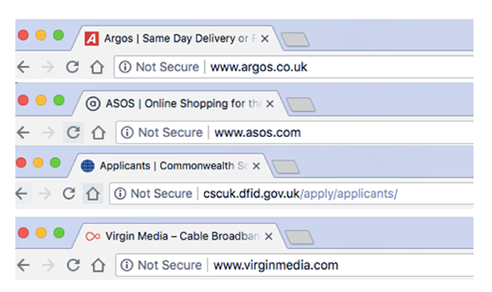Open a new tab next to Virgin Media tab
This screenshot has height=292, width=492.
(x=299, y=238)
